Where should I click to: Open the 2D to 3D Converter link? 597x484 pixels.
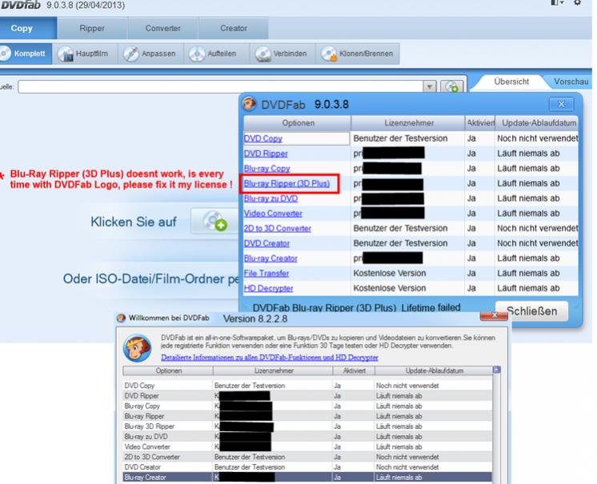pyautogui.click(x=278, y=228)
